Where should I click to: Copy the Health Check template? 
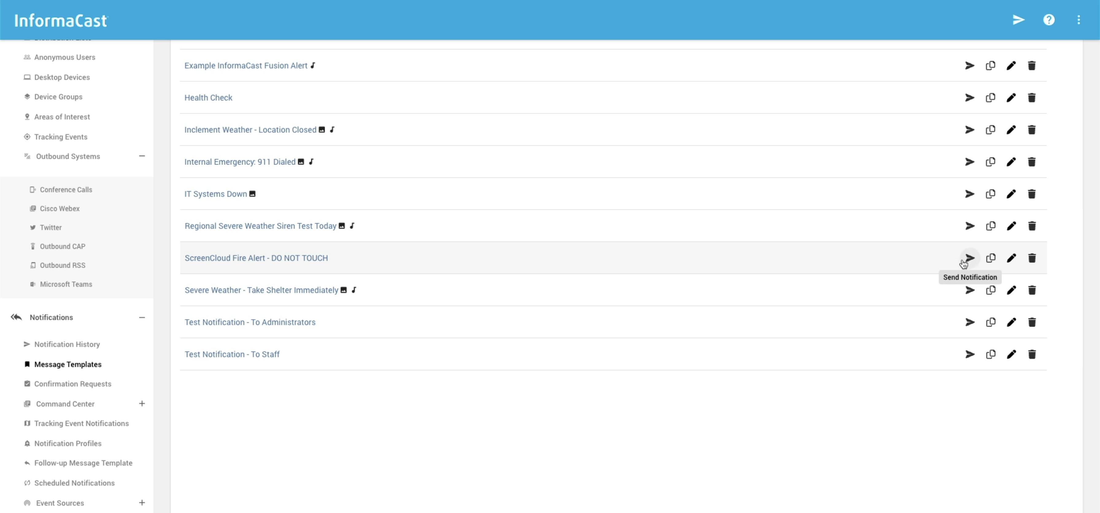coord(990,98)
